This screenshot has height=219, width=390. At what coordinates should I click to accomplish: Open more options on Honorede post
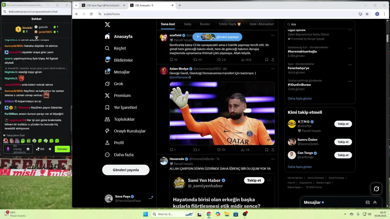point(273,159)
